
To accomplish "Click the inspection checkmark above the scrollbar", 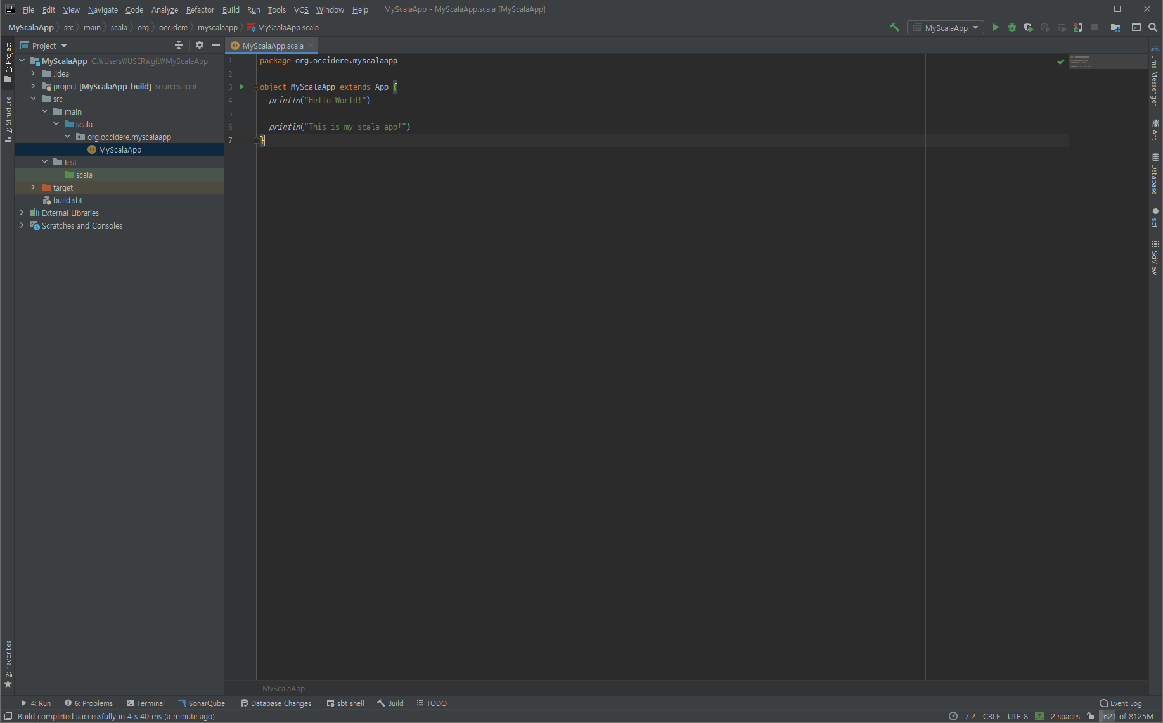I will (1061, 61).
